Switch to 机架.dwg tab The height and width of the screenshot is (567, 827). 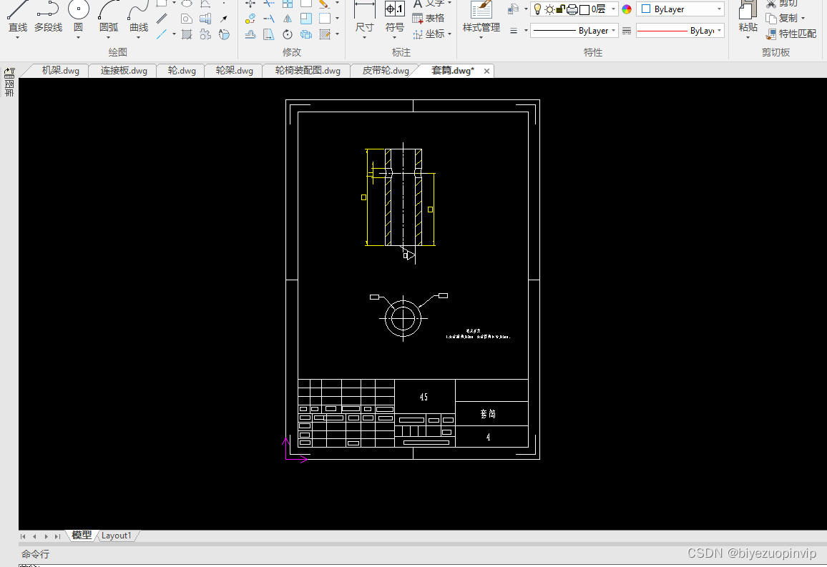coord(61,71)
